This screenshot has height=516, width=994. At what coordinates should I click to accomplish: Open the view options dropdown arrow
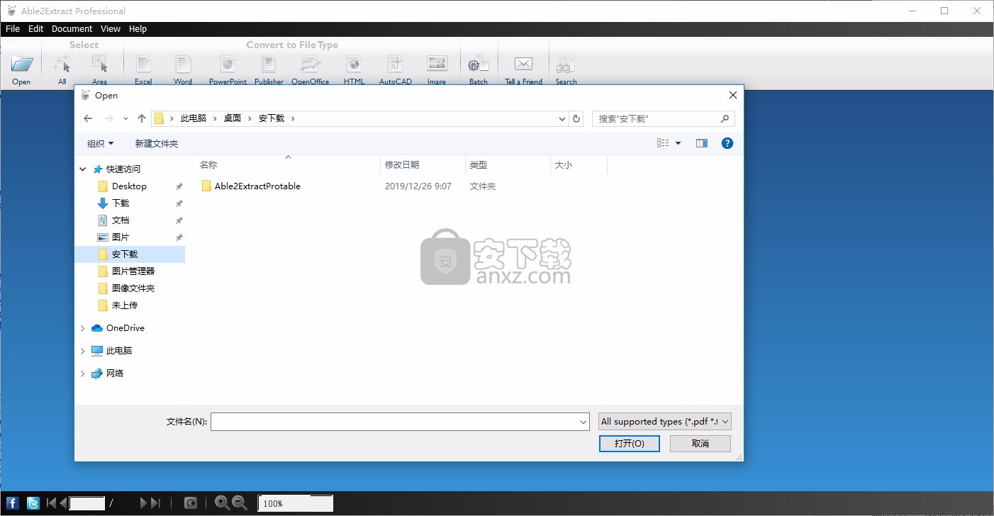click(x=678, y=143)
